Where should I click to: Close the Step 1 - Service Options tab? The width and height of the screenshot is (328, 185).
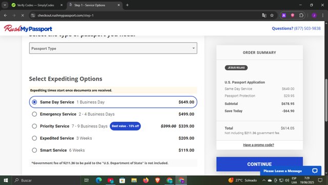point(118,5)
